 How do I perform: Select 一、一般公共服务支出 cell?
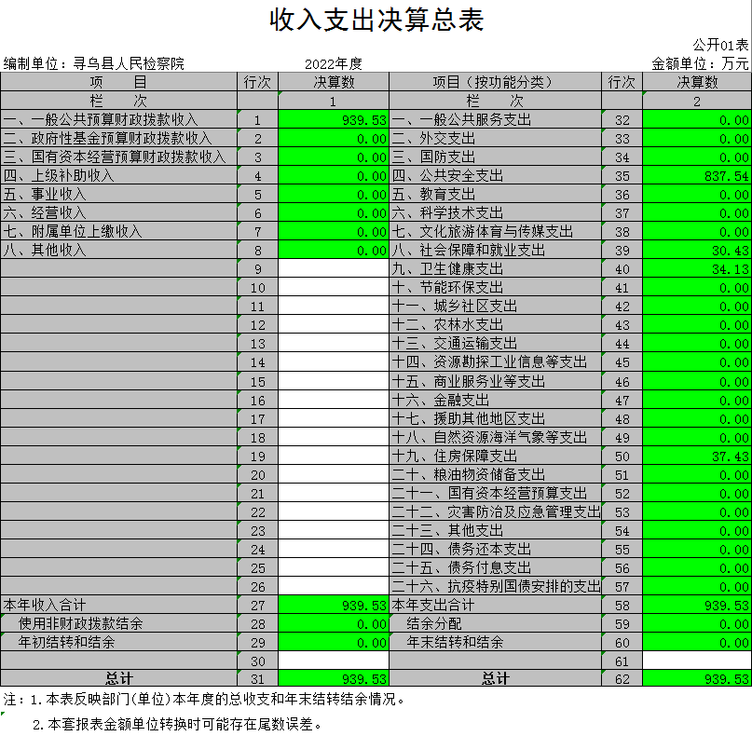click(x=496, y=119)
